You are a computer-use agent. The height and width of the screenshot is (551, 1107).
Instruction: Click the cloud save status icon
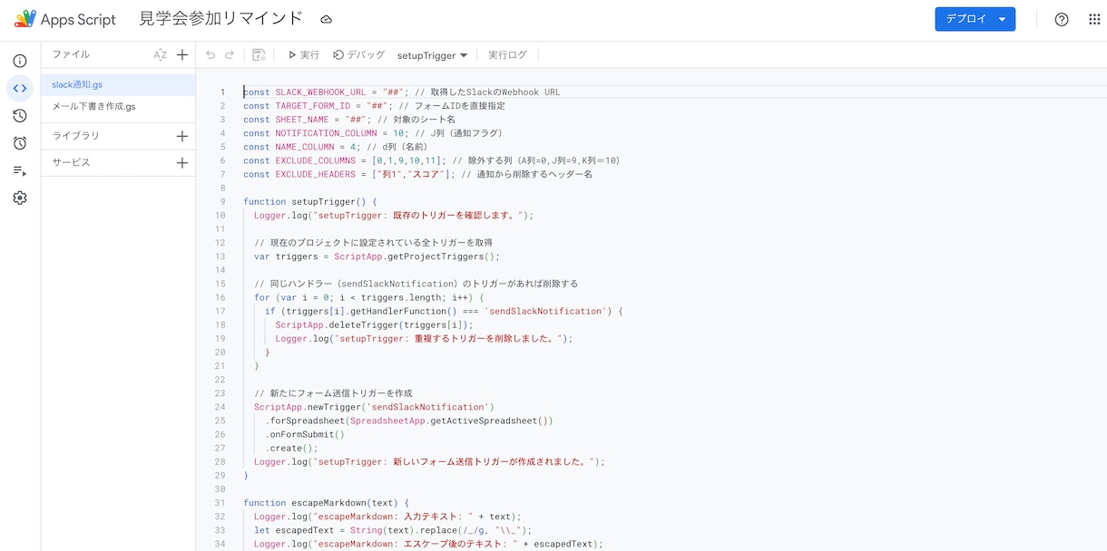tap(327, 19)
